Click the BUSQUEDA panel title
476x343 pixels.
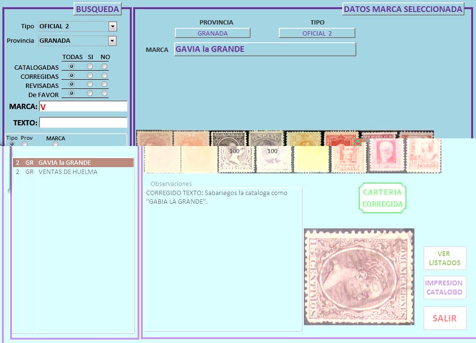(98, 9)
